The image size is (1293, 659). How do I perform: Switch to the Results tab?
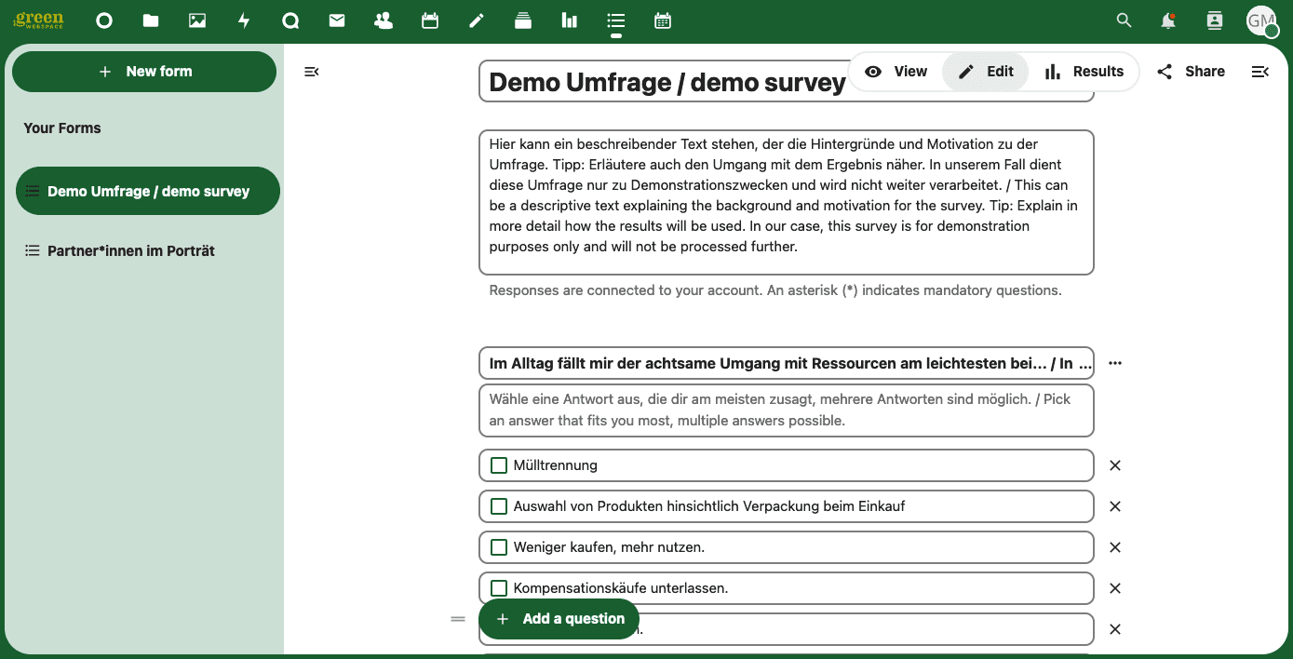click(x=1084, y=72)
